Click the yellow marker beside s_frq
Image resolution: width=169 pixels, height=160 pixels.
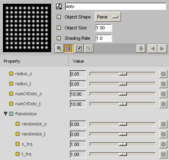18,144
